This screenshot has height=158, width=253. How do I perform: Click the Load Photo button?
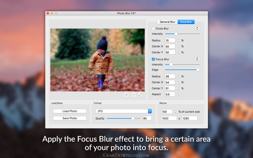70,111
